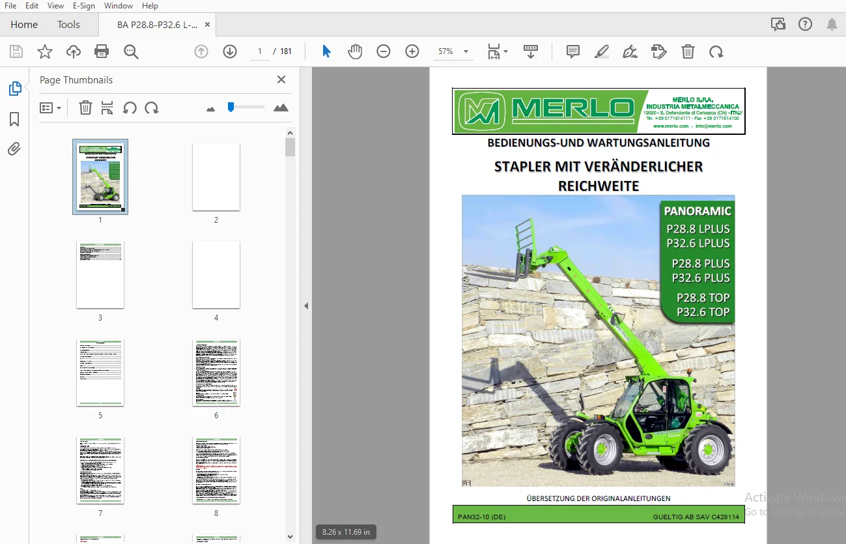The height and width of the screenshot is (544, 846).
Task: Open the Help question mark icon
Action: 805,25
